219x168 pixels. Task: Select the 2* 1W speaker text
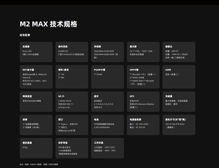coord(61,74)
